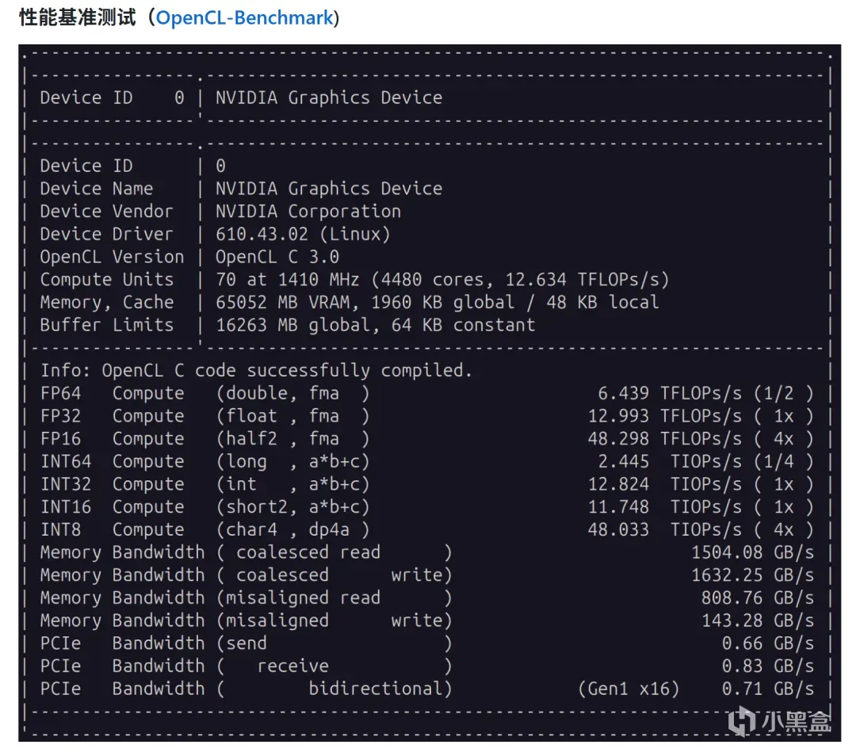Image resolution: width=856 pixels, height=756 pixels.
Task: Click FP64 result '6.439 TFLOPs/s'
Action: tap(669, 393)
